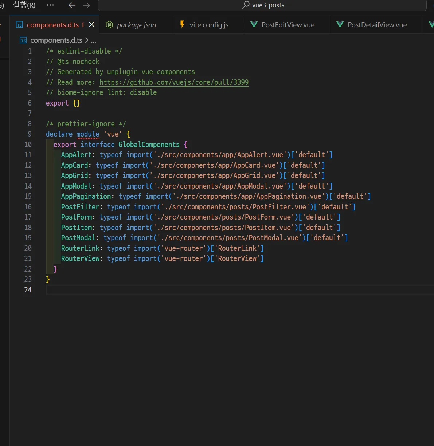Screen dimensions: 434x446
Task: Click line number 10 in the gutter
Action: pos(28,145)
